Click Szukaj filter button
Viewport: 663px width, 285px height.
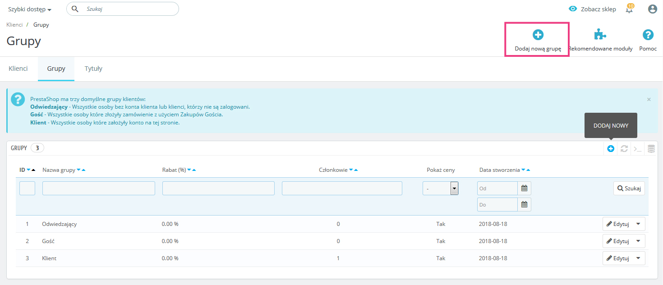click(629, 188)
